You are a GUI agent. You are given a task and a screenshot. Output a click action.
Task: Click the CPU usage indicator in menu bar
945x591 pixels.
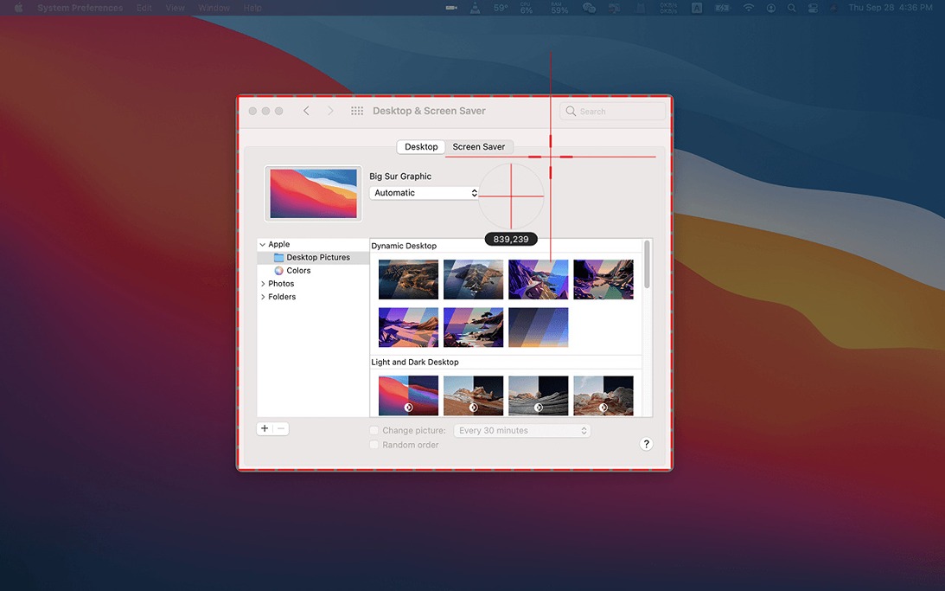[x=526, y=8]
